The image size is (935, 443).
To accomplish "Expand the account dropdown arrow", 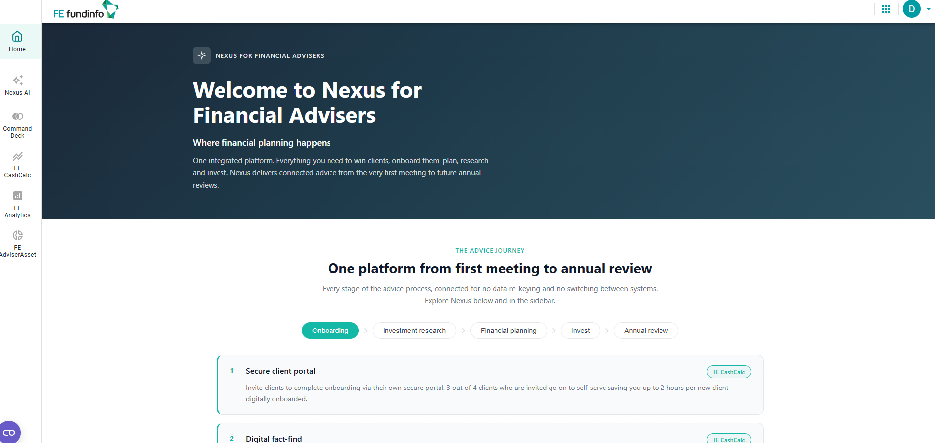I will tap(928, 9).
